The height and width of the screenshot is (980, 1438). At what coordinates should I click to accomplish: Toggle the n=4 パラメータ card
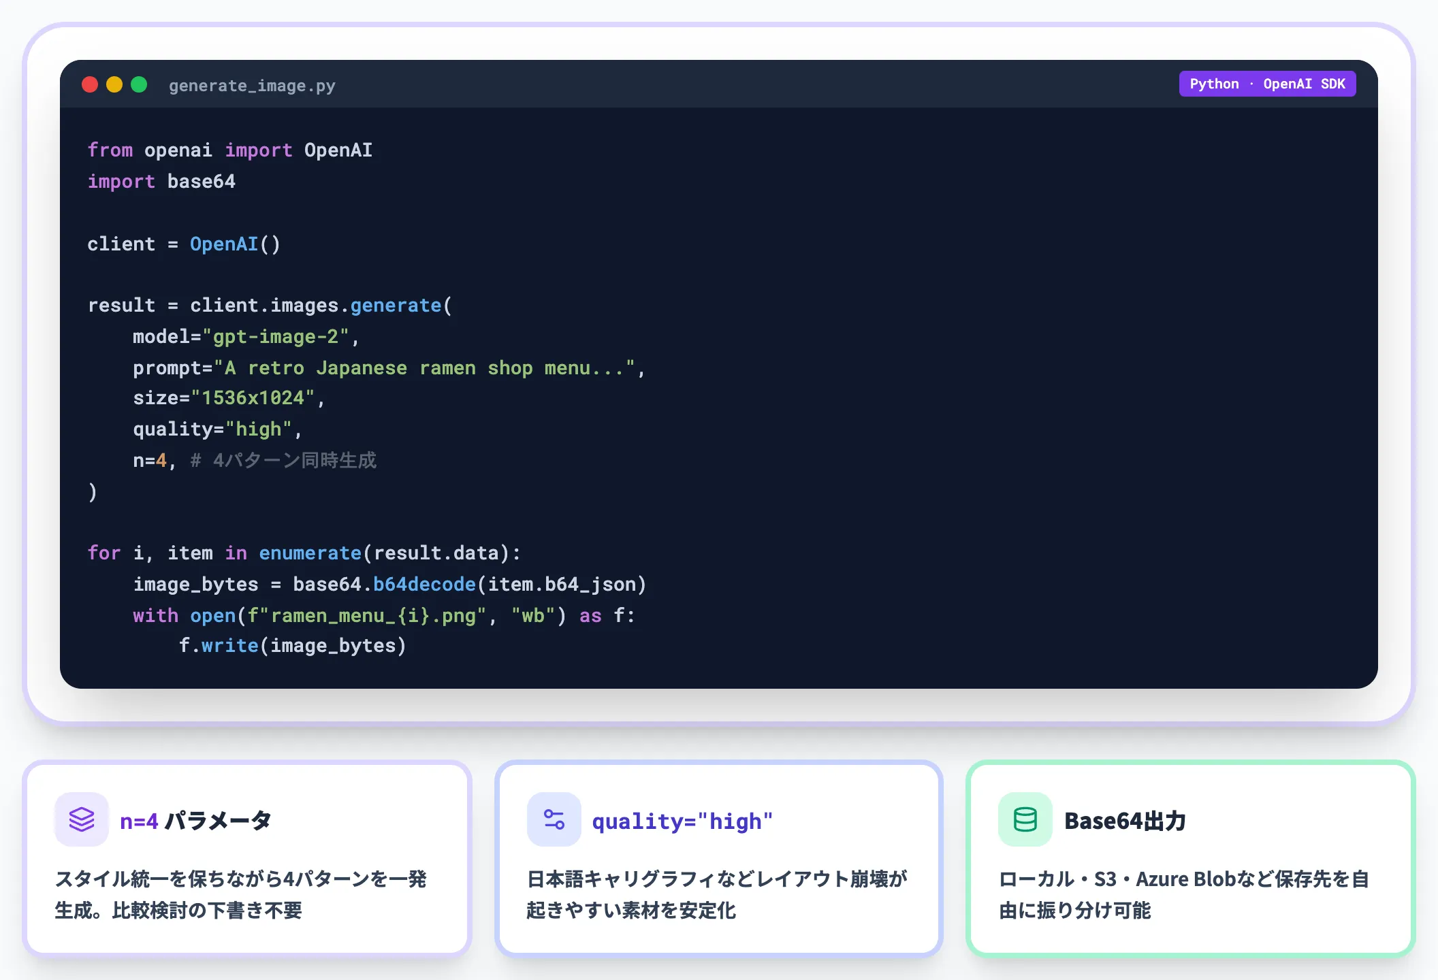point(247,857)
